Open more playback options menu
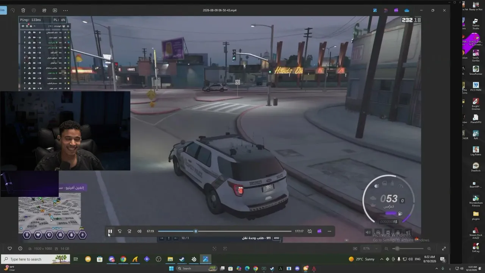Image resolution: width=485 pixels, height=273 pixels. click(x=329, y=231)
